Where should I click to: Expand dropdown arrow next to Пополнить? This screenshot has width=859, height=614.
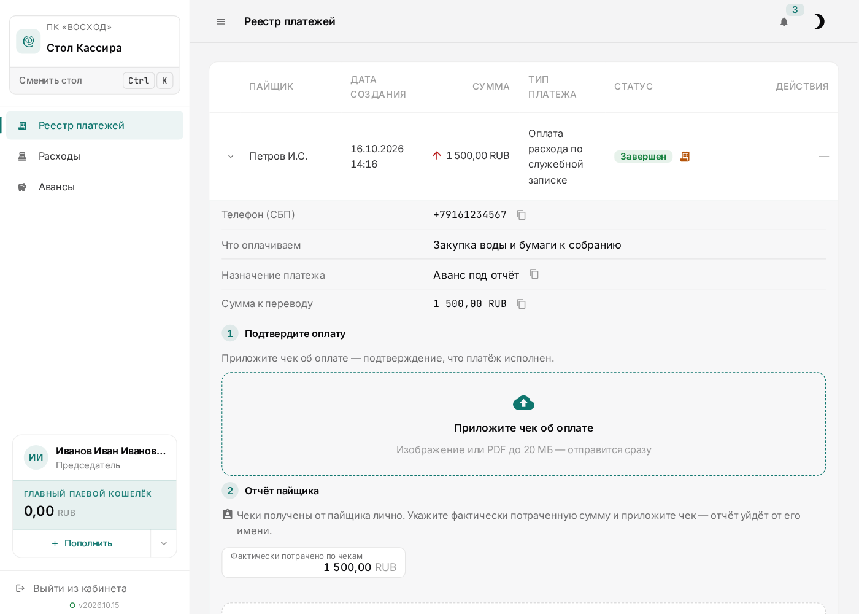pos(164,543)
